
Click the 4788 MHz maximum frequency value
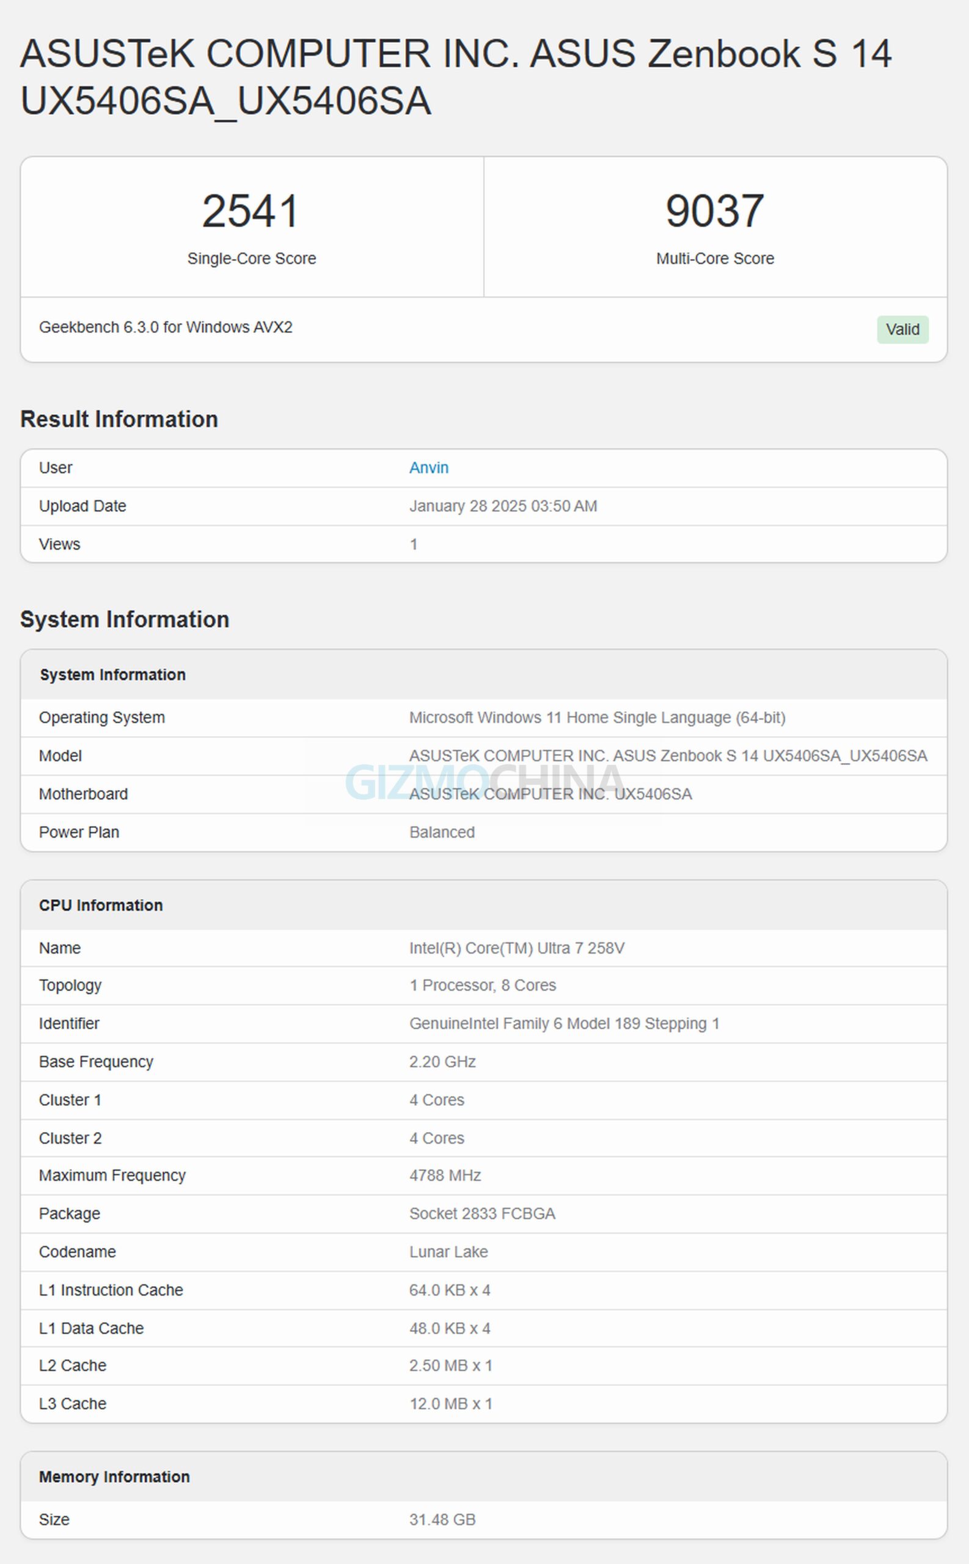tap(445, 1175)
